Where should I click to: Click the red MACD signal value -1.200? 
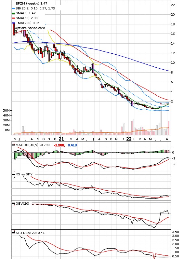coord(59,145)
